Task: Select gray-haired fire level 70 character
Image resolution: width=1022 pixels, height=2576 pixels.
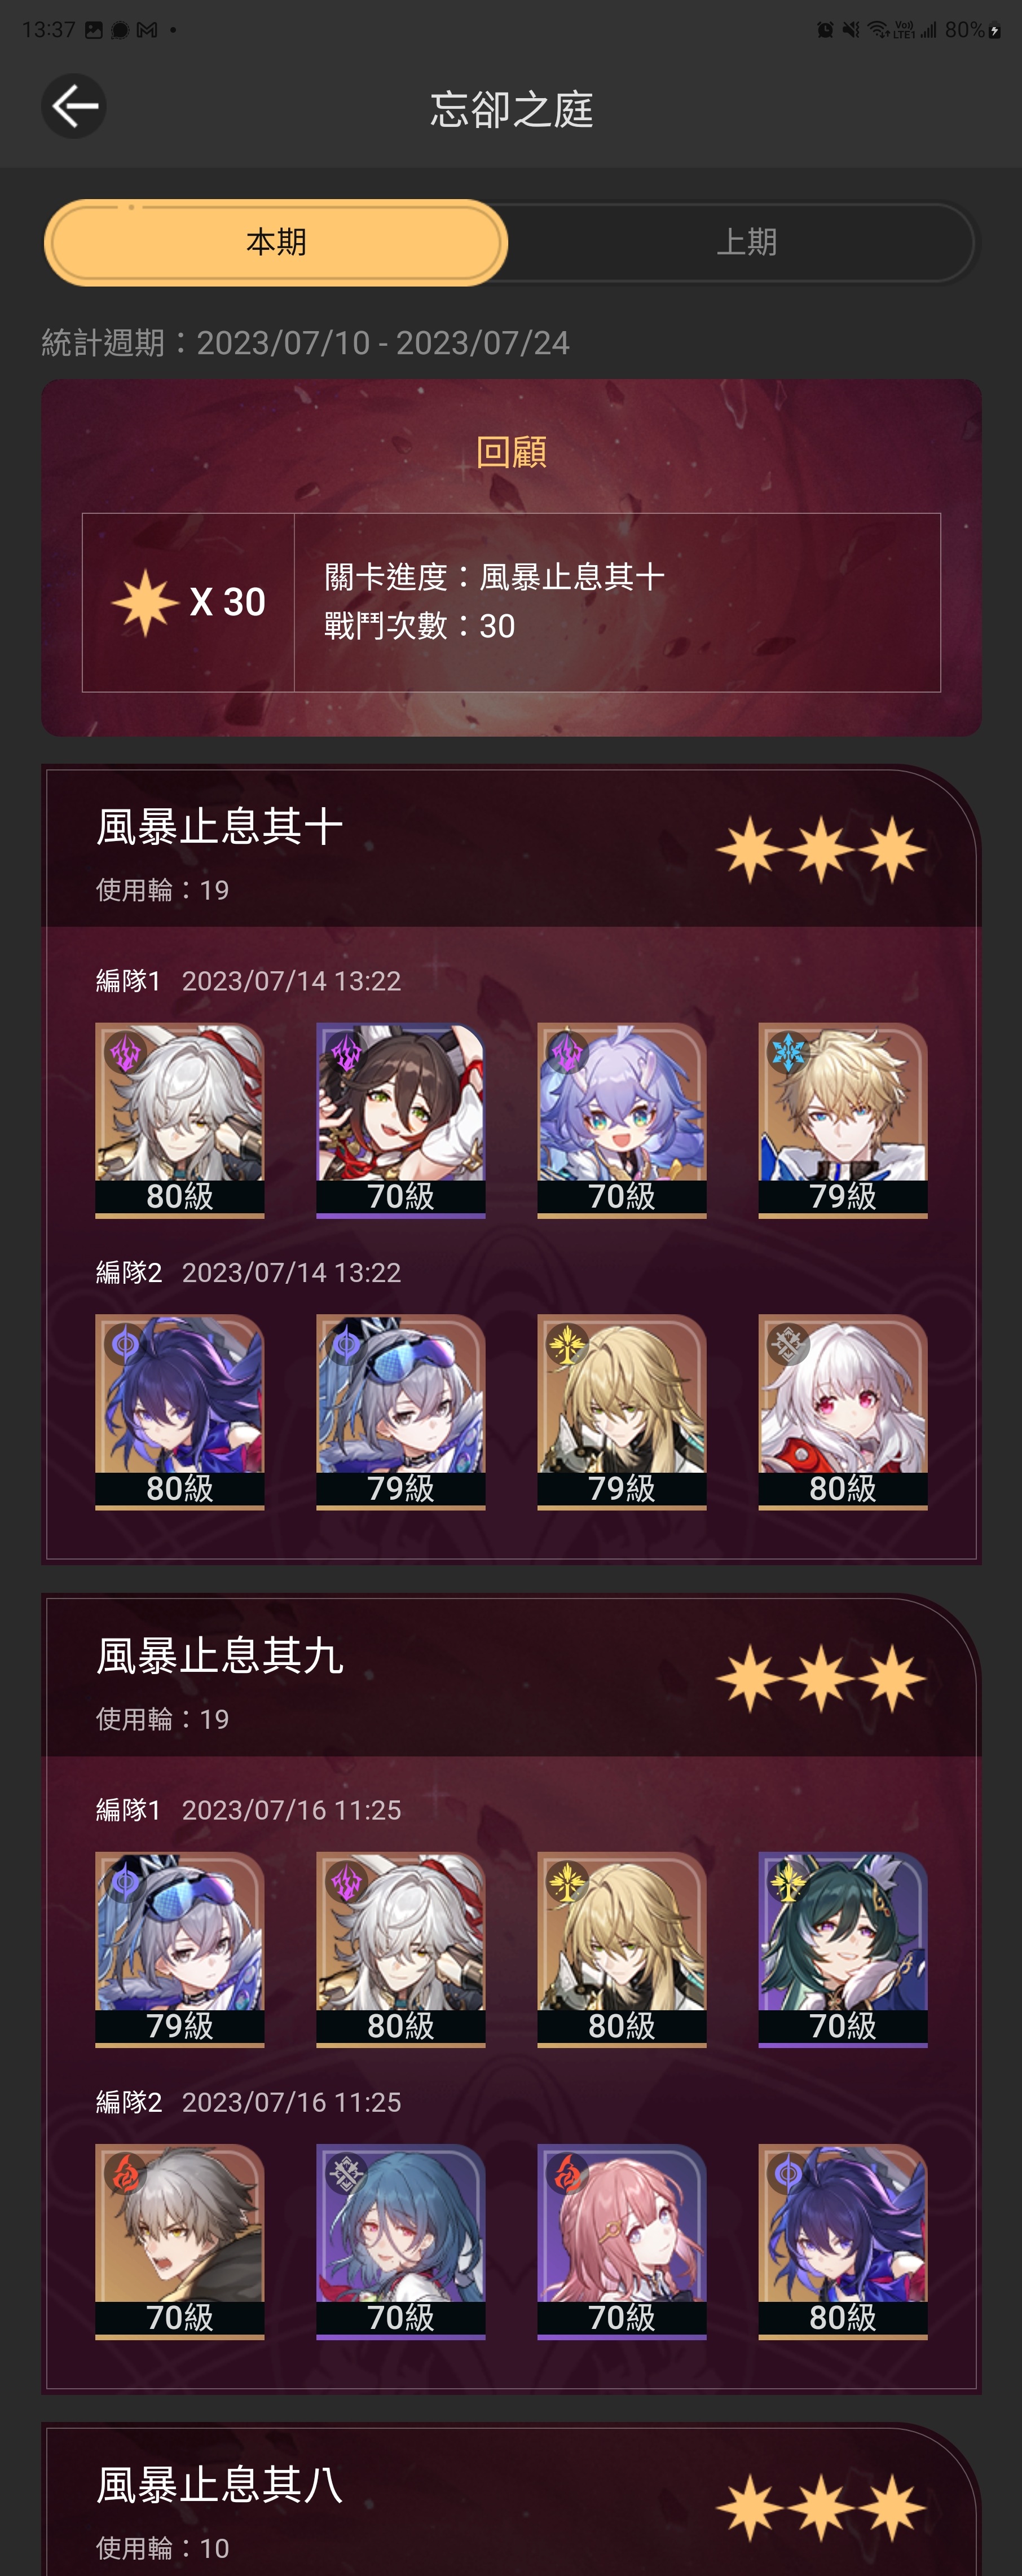Action: pos(180,2241)
